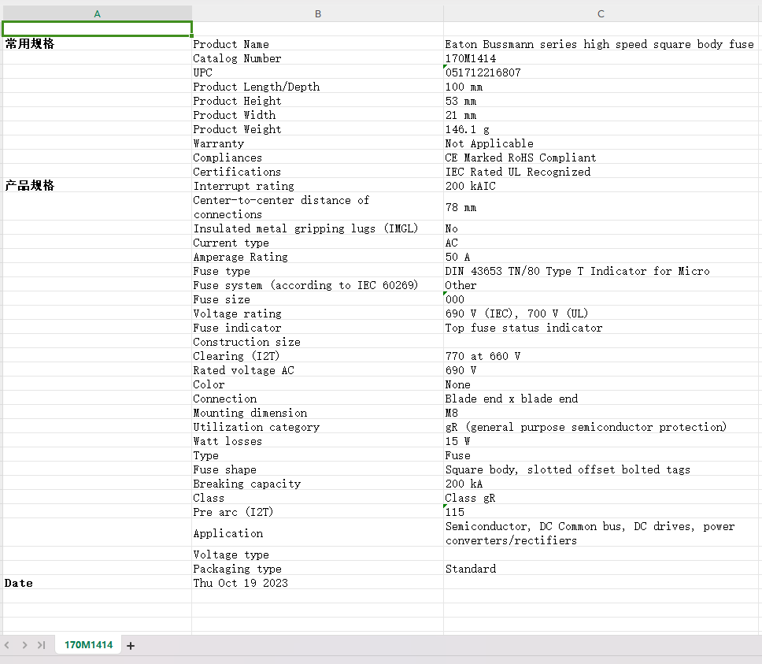Select the active empty cell A1

pos(97,28)
